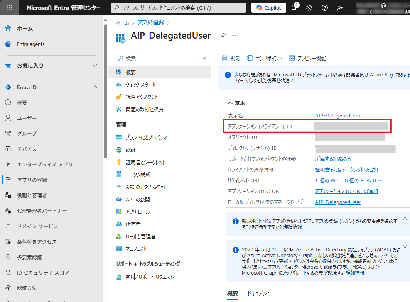Open ドメイン サービス in the sidebar

(37, 226)
